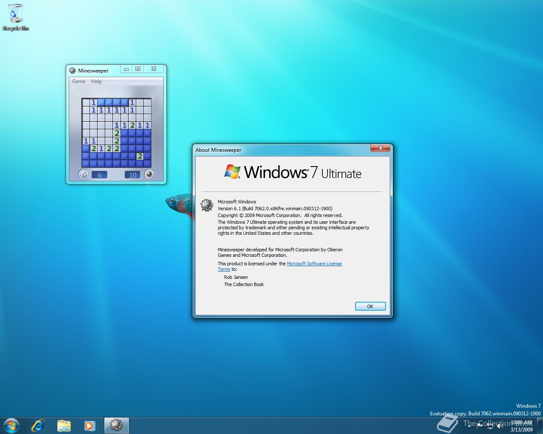Open the Windows Start orb
Screen dimensions: 543x434
(x=11, y=425)
